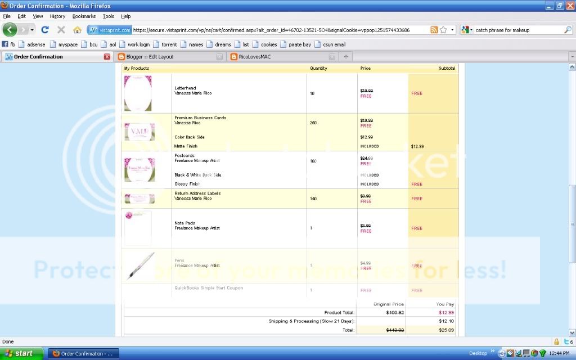Screen dimensions: 576x360
Task: Bookmark this page with the star icon
Action: (x=443, y=30)
